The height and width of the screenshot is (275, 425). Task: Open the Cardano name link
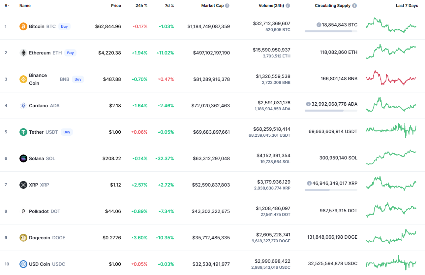[x=38, y=106]
